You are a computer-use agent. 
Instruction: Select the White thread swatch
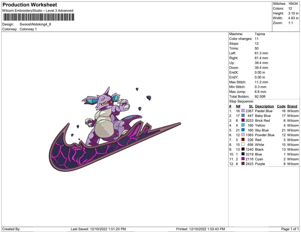243,144
